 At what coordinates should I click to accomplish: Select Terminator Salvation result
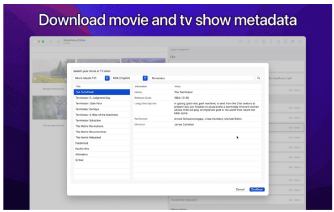102,121
